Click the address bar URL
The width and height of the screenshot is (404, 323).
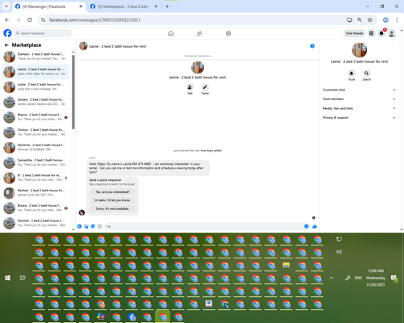[x=95, y=20]
